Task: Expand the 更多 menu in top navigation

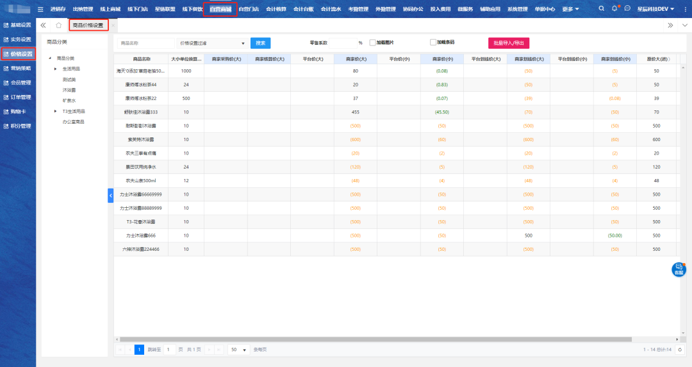Action: coord(570,9)
